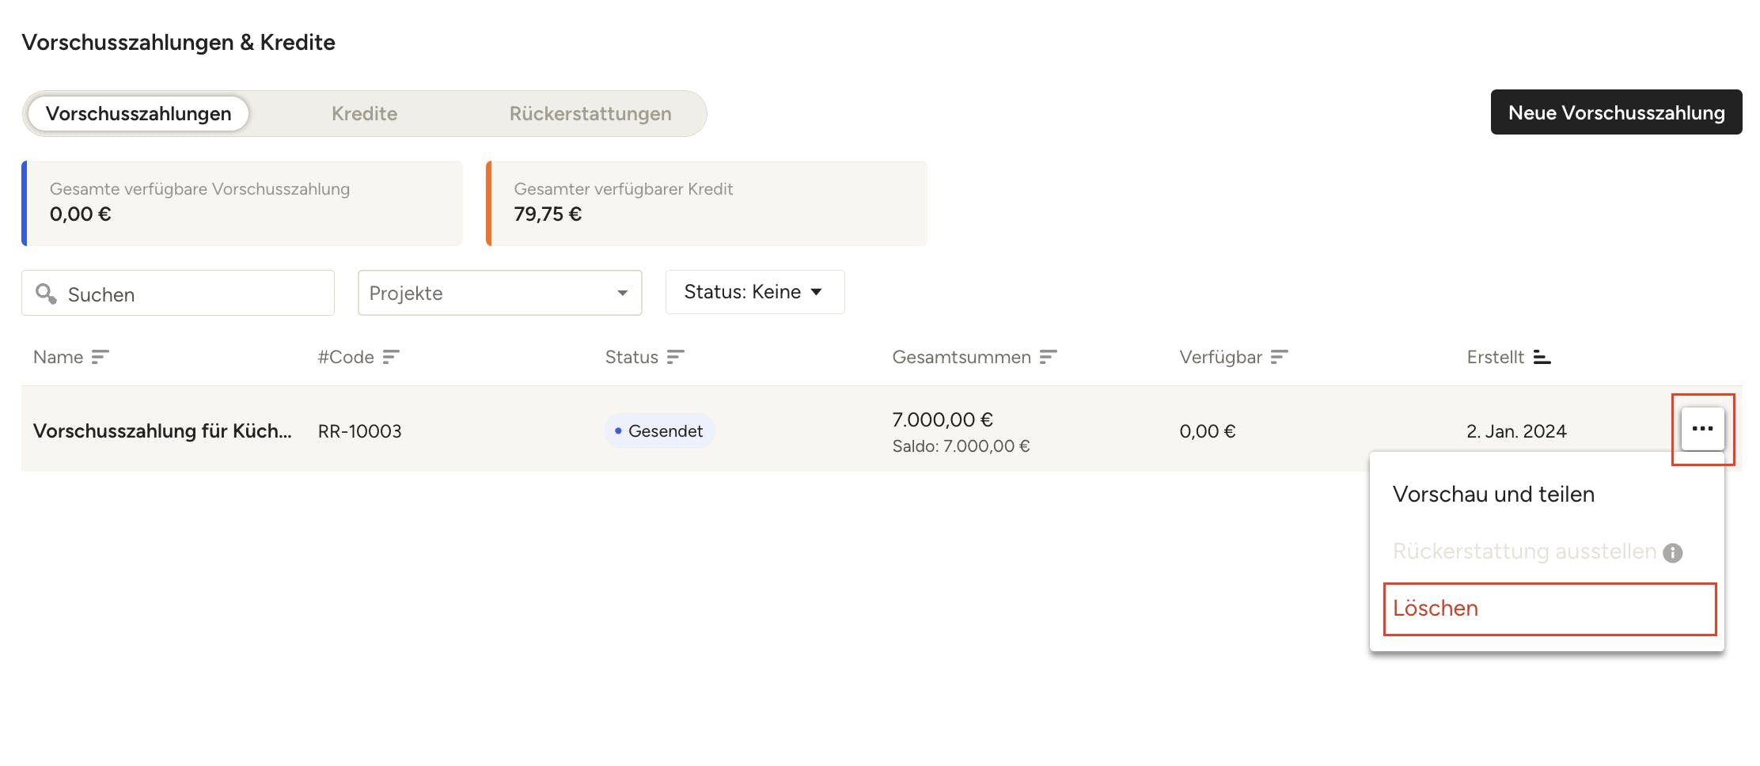Choose Vorschau und teilen from menu
This screenshot has width=1760, height=766.
point(1493,495)
